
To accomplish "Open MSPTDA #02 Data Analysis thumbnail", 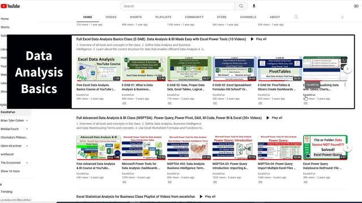I will click(x=189, y=147).
